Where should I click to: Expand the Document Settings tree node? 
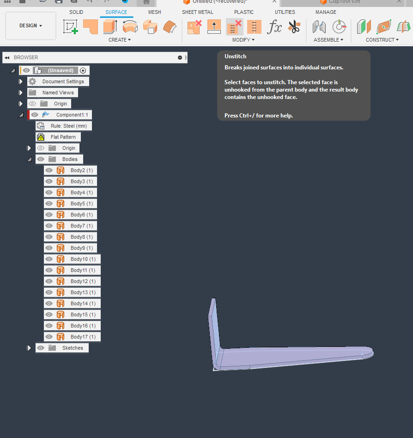(20, 81)
